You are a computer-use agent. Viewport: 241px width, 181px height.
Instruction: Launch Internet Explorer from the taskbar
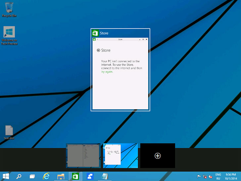point(46,176)
